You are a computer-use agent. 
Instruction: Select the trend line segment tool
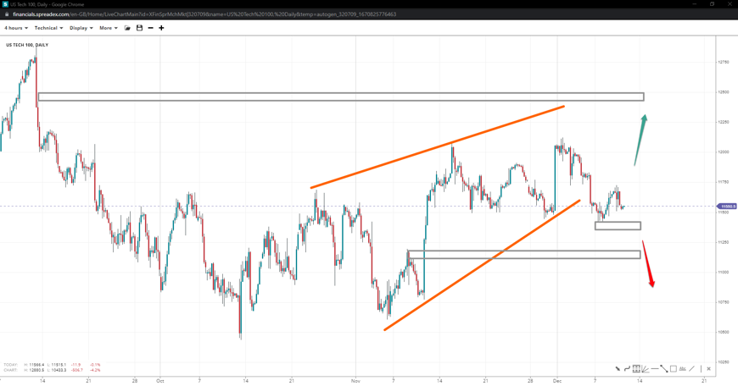tap(664, 369)
